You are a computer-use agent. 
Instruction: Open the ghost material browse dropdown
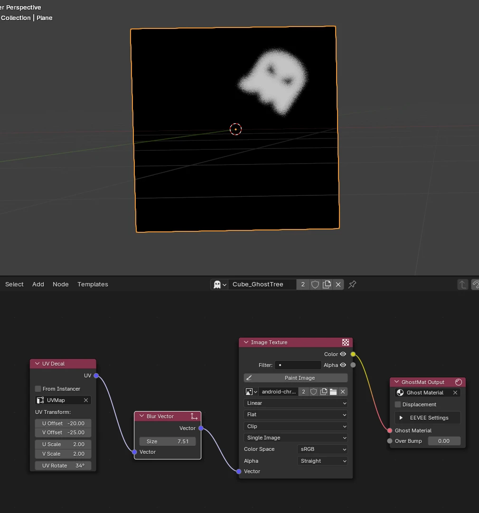220,284
